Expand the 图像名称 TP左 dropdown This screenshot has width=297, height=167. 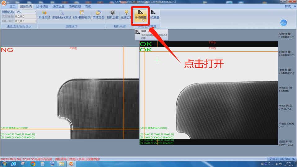[35, 12]
